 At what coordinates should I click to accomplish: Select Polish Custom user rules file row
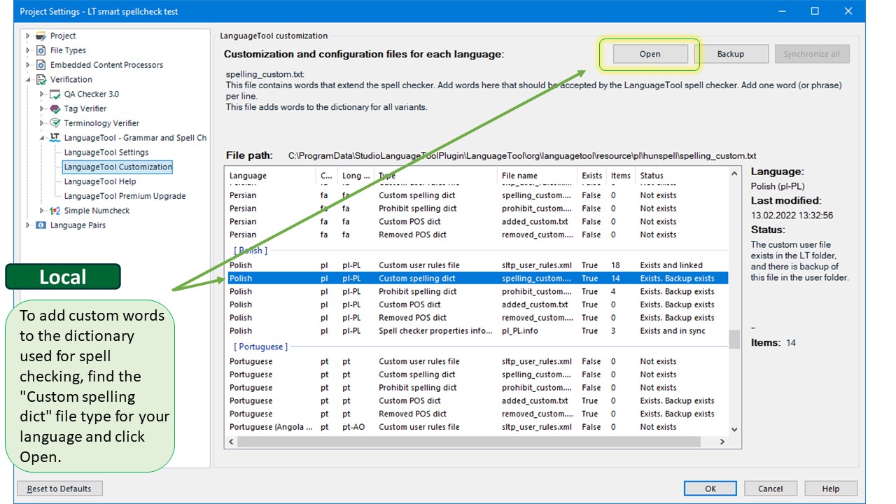point(476,265)
